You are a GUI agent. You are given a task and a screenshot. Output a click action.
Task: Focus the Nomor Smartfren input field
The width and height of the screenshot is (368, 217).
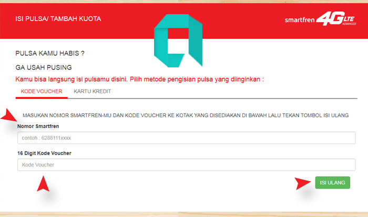pos(186,138)
